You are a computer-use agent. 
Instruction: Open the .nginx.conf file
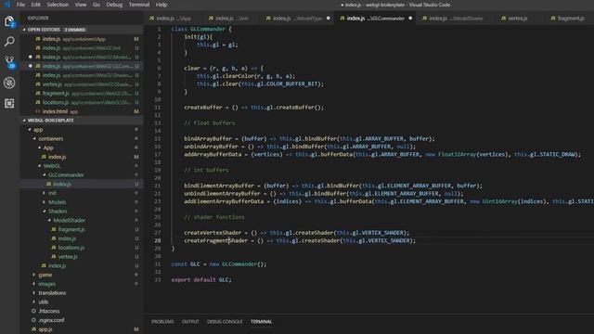point(82,320)
